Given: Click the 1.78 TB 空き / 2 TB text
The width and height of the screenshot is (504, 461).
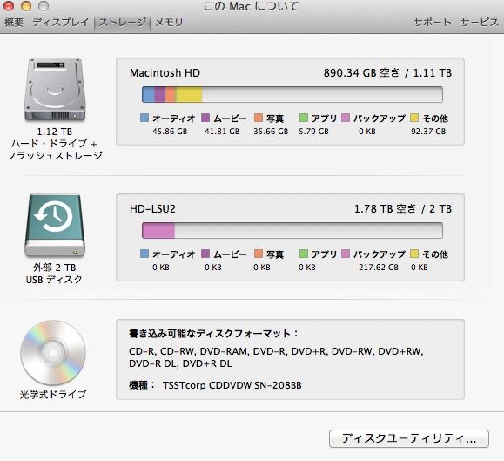Looking at the screenshot, I should (403, 209).
